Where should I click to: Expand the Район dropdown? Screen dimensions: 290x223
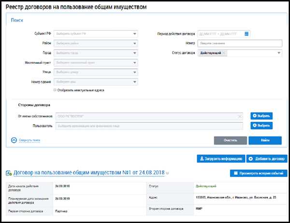pos(96,44)
